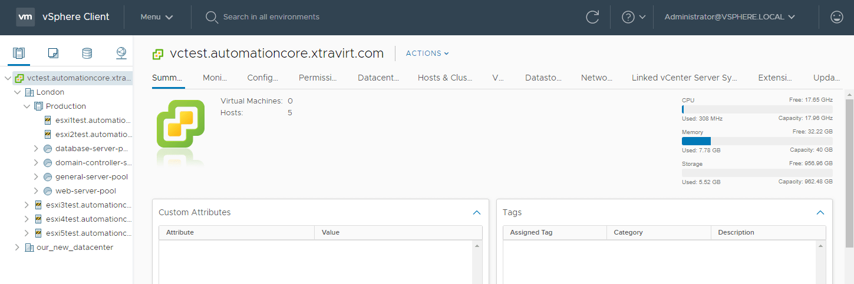
Task: Click the Production cluster icon
Action: point(39,106)
